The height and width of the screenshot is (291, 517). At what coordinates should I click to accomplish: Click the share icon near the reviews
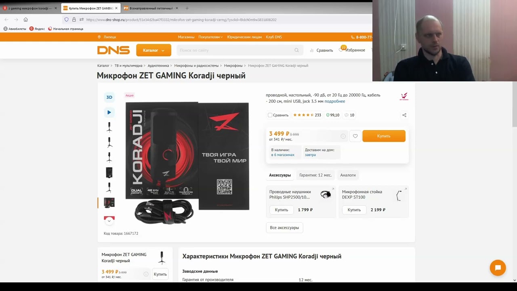[x=404, y=115]
